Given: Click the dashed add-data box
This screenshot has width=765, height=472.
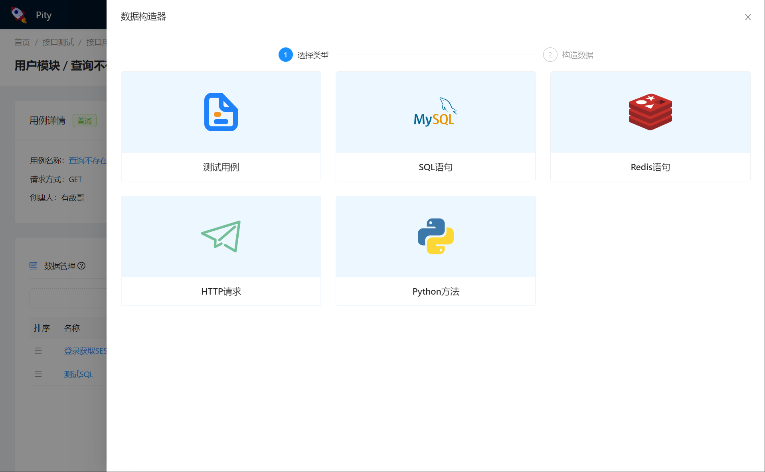Looking at the screenshot, I should click(68, 298).
